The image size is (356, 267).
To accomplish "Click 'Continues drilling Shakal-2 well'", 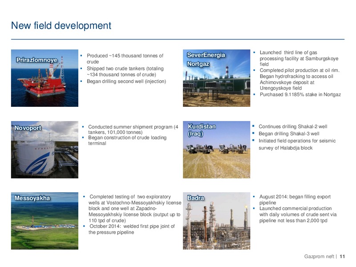I will 293,126.
